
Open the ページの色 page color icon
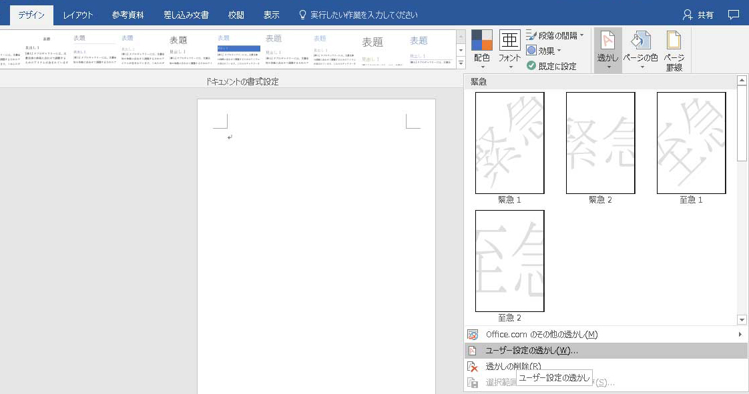point(641,41)
